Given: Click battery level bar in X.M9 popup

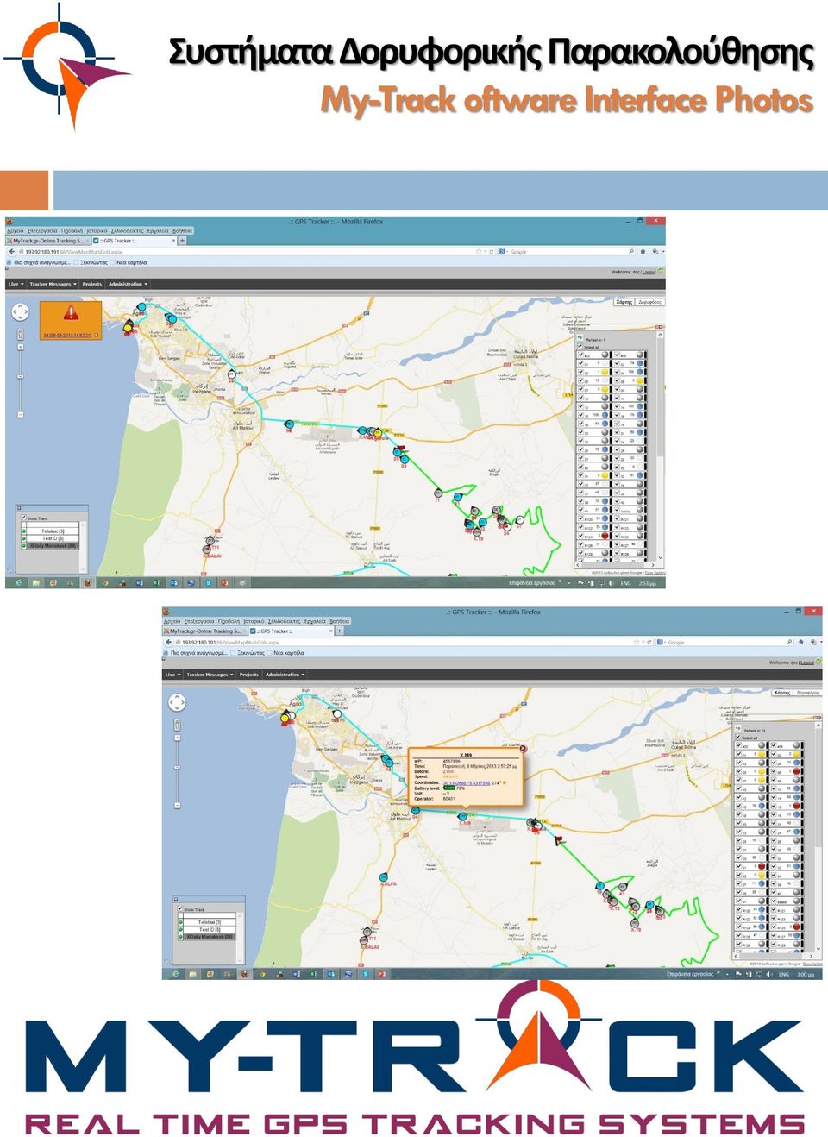Looking at the screenshot, I should tap(448, 788).
